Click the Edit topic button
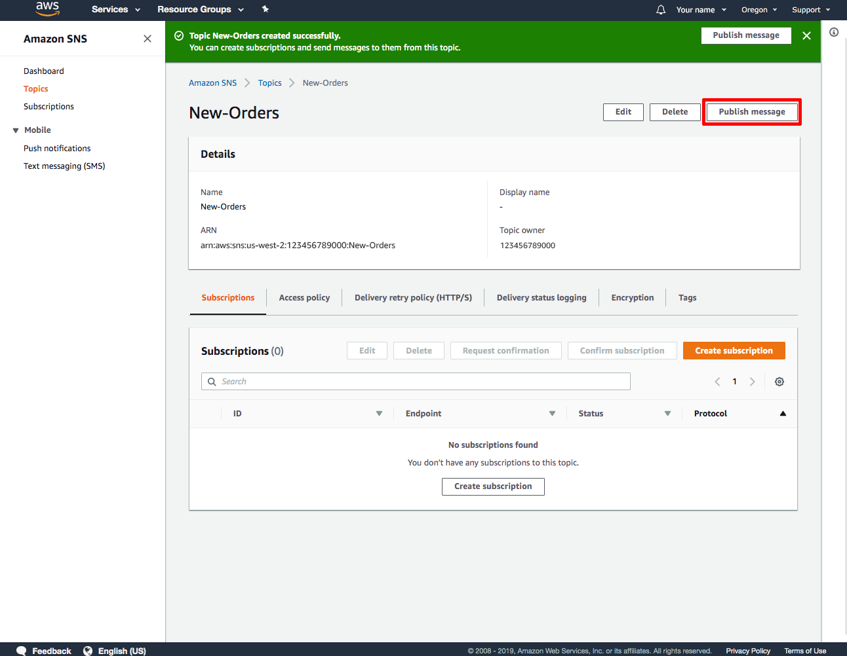The height and width of the screenshot is (656, 847). [x=623, y=112]
